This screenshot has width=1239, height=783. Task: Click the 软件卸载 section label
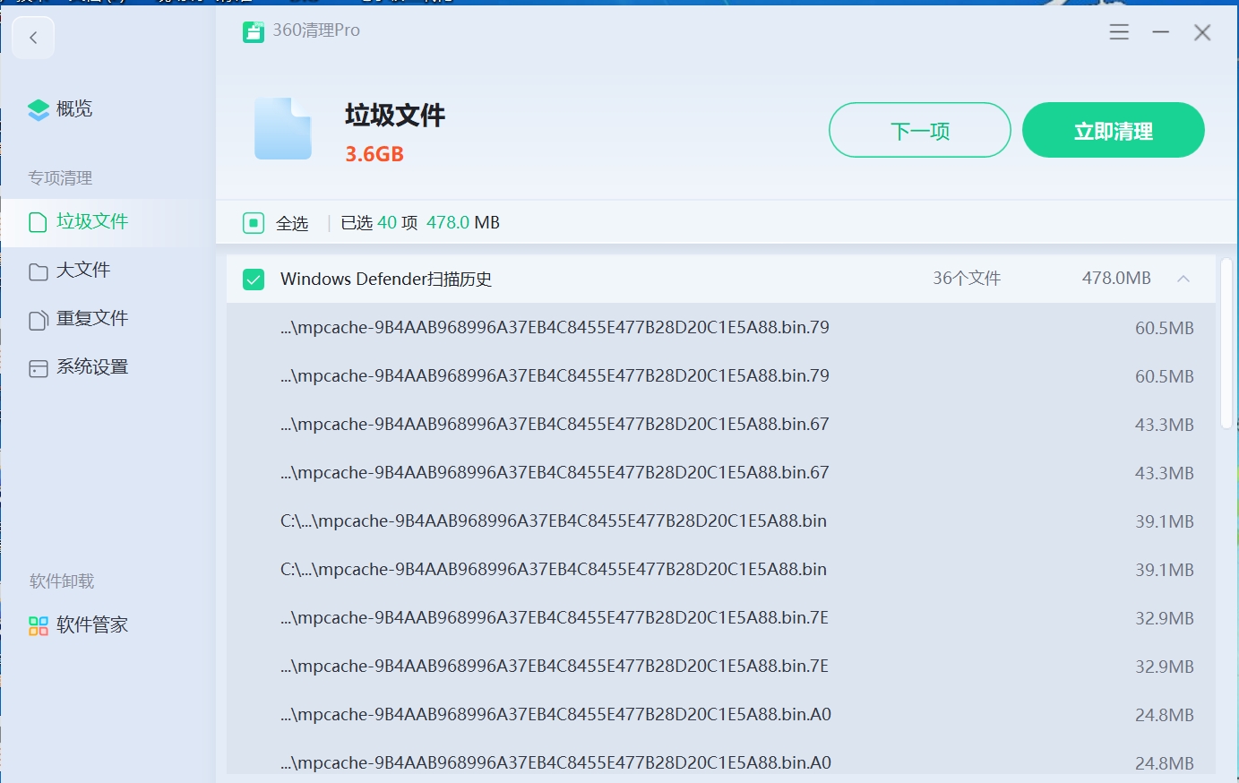coord(62,581)
